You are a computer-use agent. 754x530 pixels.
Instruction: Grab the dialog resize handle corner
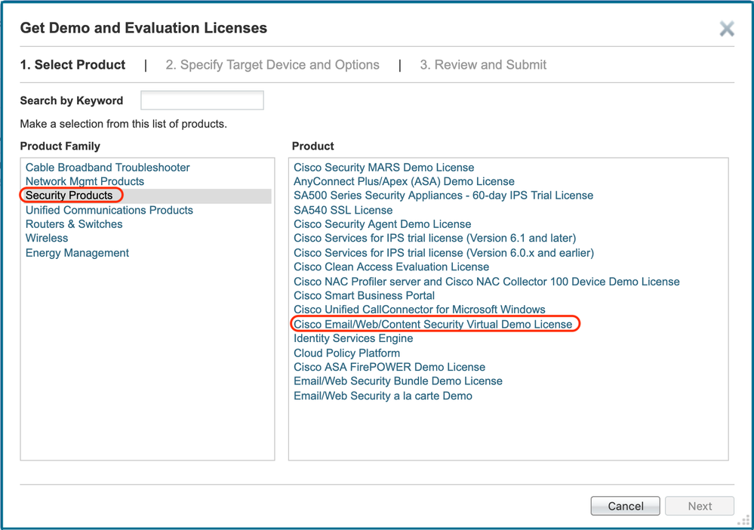[744, 521]
